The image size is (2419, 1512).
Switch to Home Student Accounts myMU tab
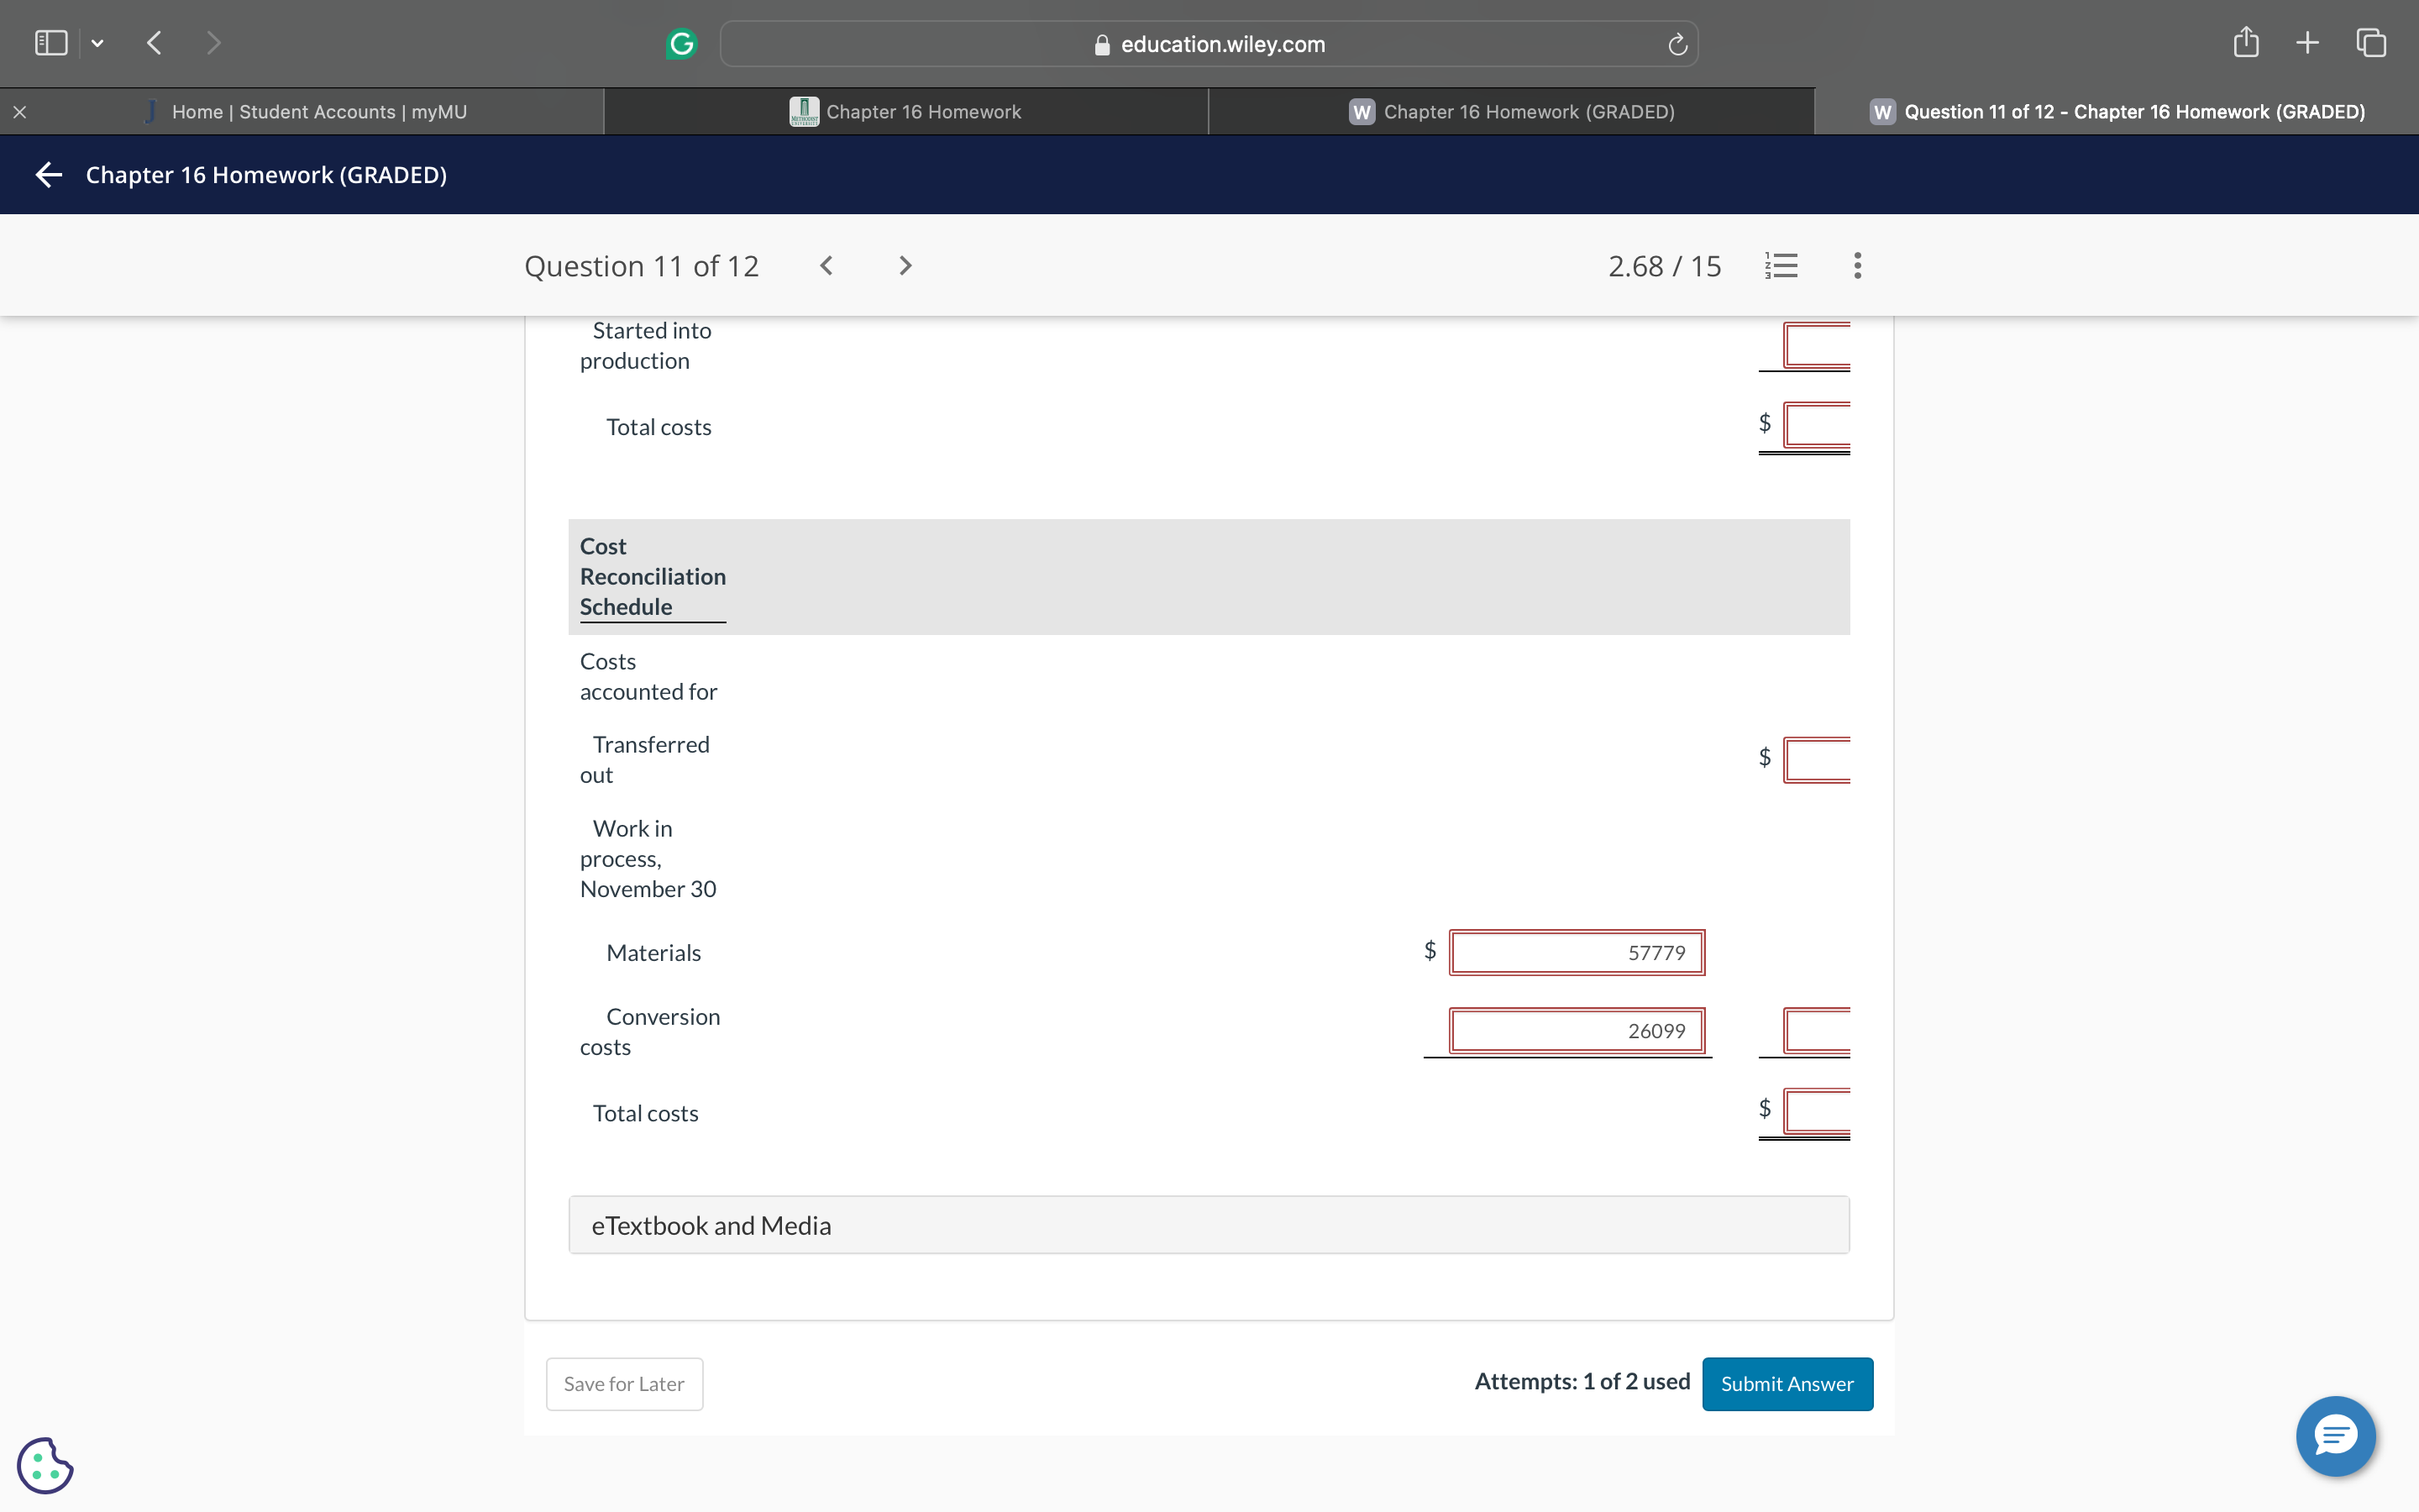click(x=317, y=112)
